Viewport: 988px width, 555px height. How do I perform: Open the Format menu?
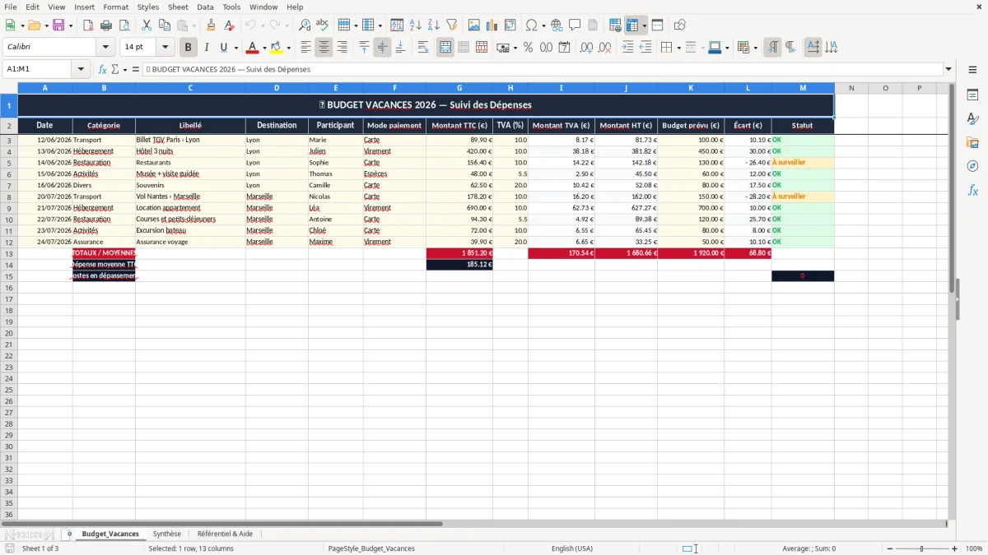click(115, 7)
